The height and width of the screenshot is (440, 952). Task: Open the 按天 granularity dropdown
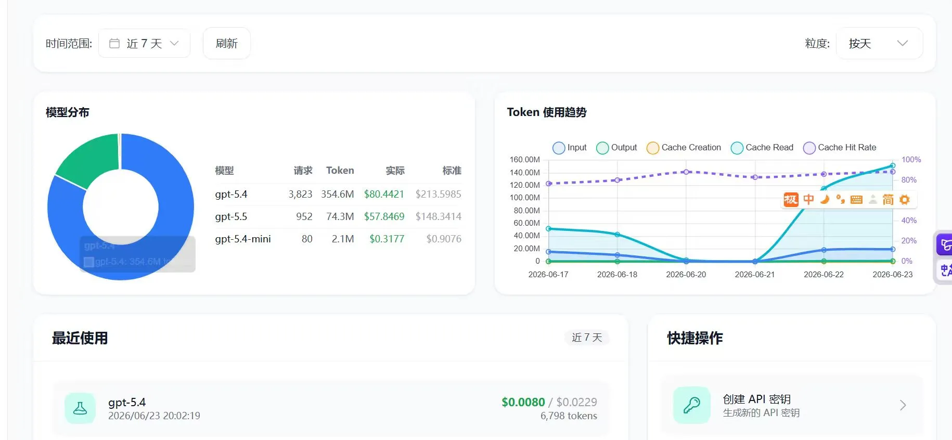[x=879, y=43]
